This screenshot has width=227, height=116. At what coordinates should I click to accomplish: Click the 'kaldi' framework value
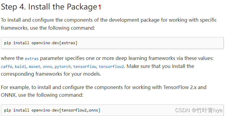(21, 66)
